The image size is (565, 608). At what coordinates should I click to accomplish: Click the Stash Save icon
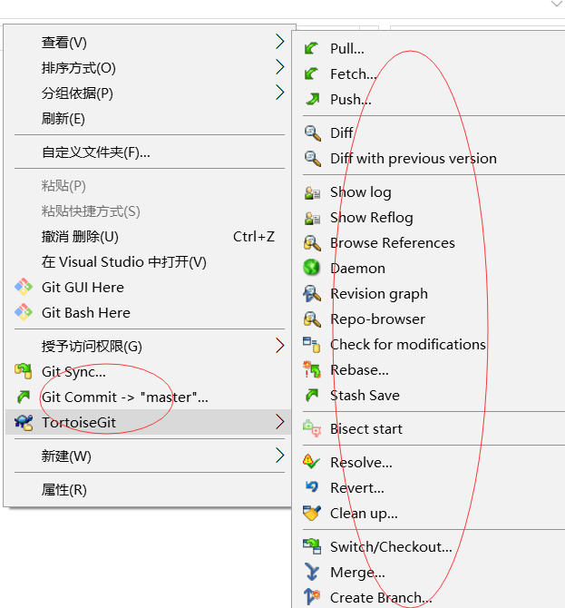pos(313,396)
